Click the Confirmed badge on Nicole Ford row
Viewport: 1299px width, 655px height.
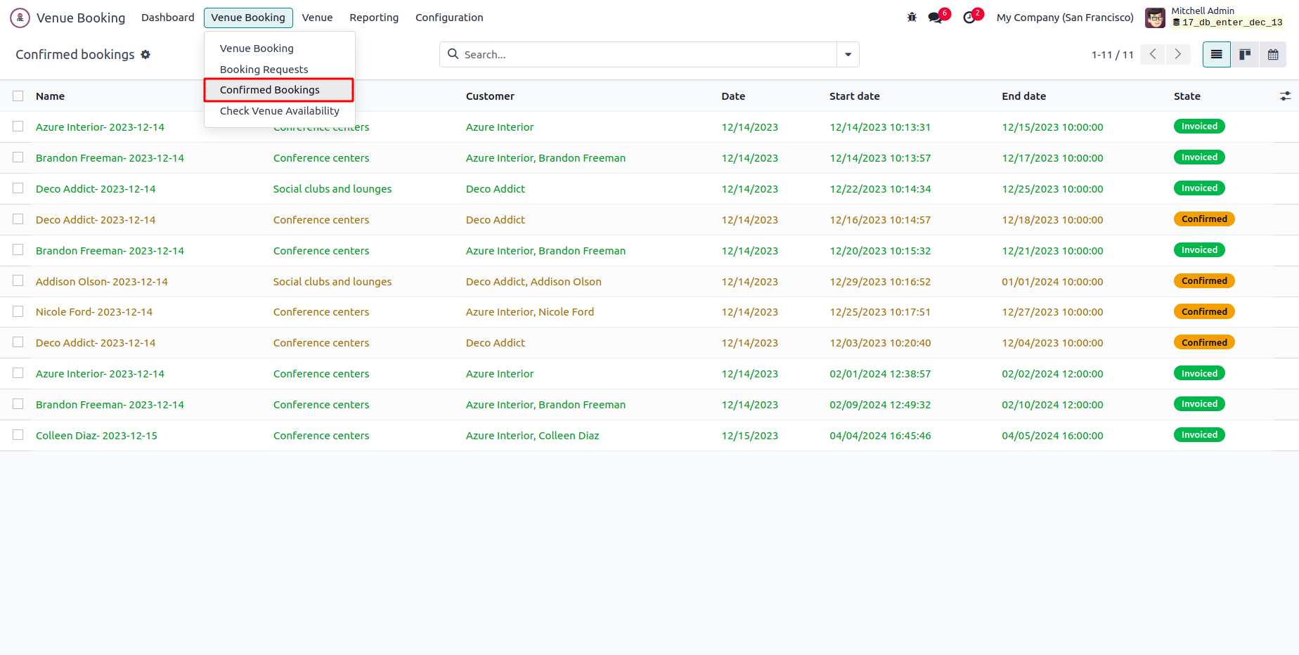coord(1204,311)
